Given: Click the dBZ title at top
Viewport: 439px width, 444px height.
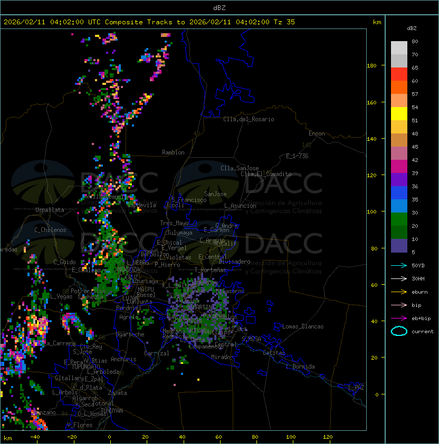Looking at the screenshot, I should click(219, 7).
